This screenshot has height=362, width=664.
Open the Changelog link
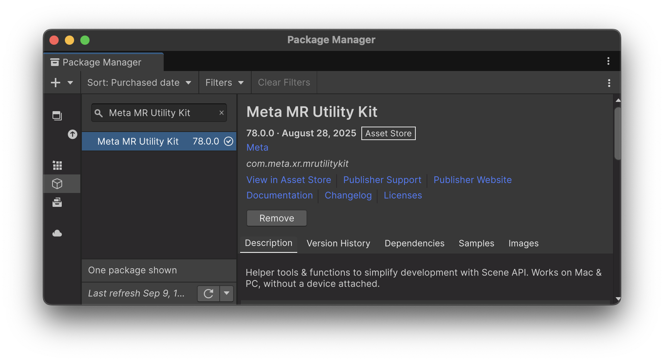click(x=348, y=195)
